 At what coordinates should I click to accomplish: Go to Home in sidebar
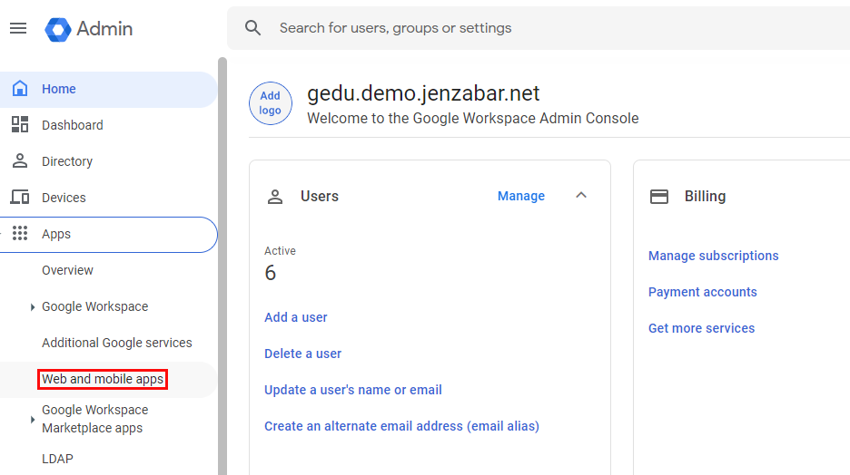pyautogui.click(x=59, y=89)
